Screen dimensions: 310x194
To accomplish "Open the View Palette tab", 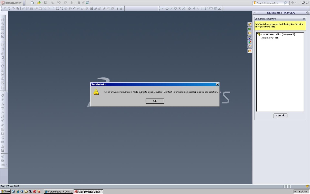I will (250, 38).
